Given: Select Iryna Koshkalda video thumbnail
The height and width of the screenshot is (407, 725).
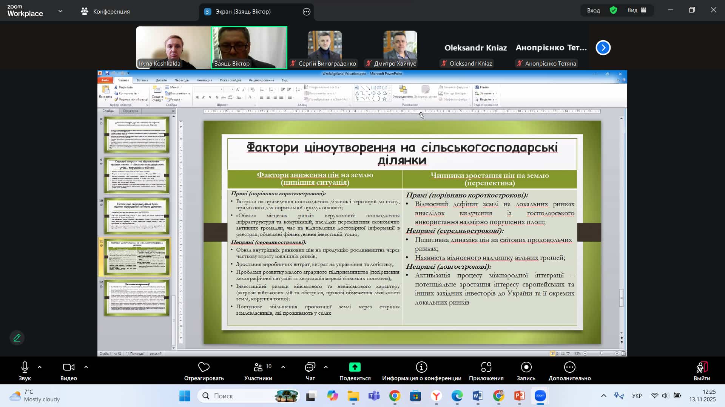Looking at the screenshot, I should tap(173, 47).
